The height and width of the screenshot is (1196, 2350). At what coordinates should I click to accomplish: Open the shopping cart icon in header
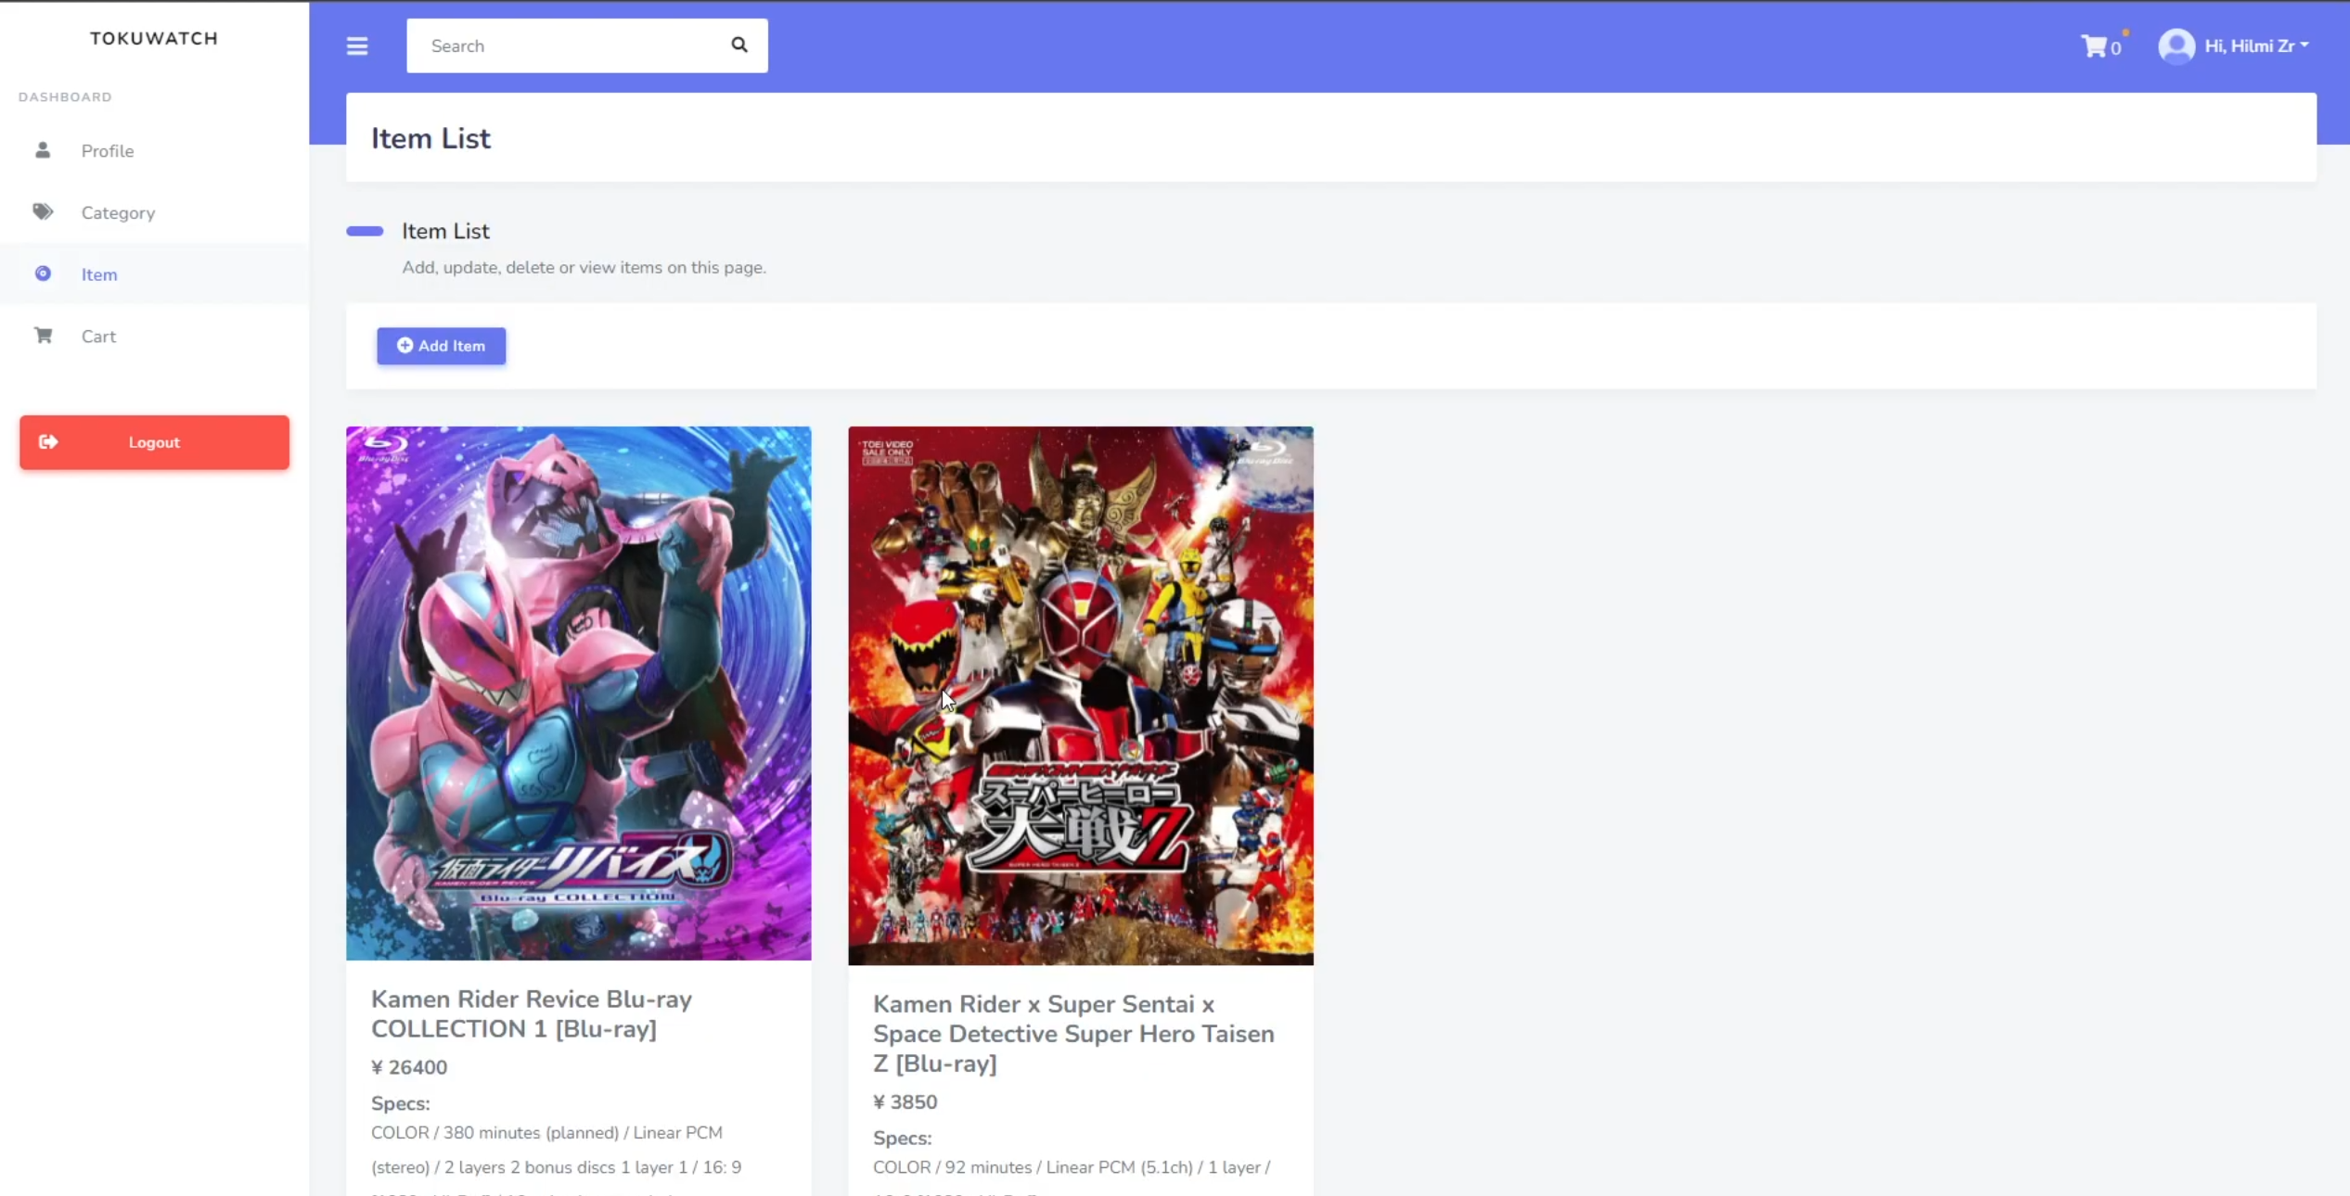pyautogui.click(x=2093, y=45)
